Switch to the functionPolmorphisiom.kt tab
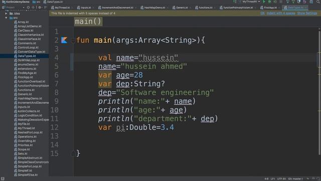Viewport: 321px width, 181px height. coord(238,8)
